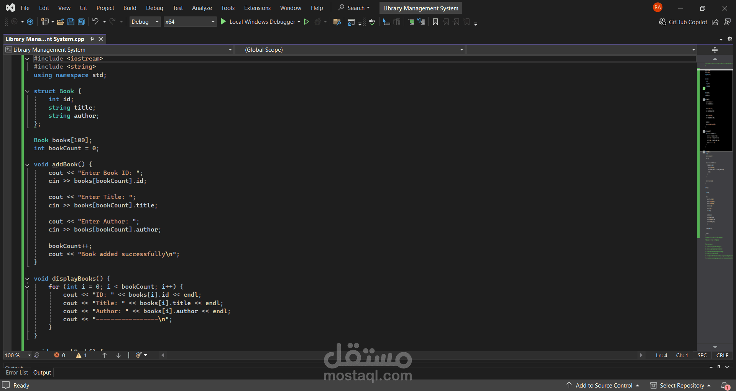
Task: Navigate forward with the blue arrow icon
Action: 30,22
